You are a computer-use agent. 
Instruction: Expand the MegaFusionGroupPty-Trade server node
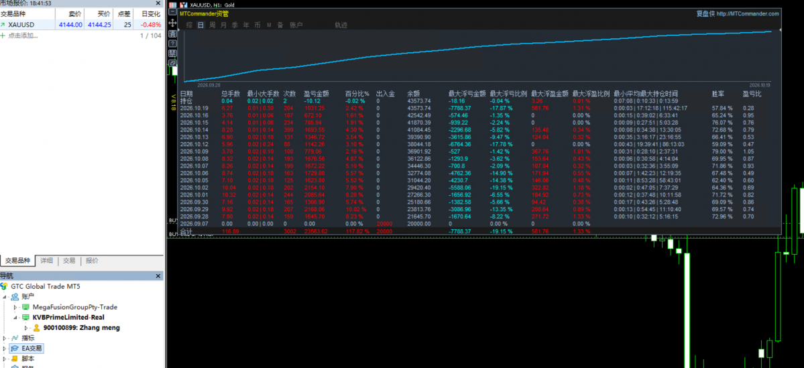pyautogui.click(x=15, y=307)
